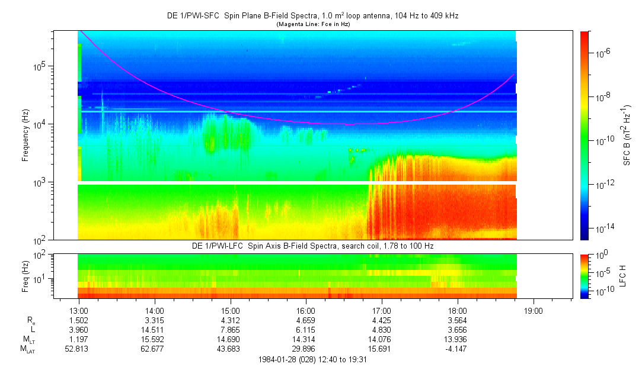Click the LFC H color scale bar
Viewport: 642px width, 367px height.
tap(584, 276)
